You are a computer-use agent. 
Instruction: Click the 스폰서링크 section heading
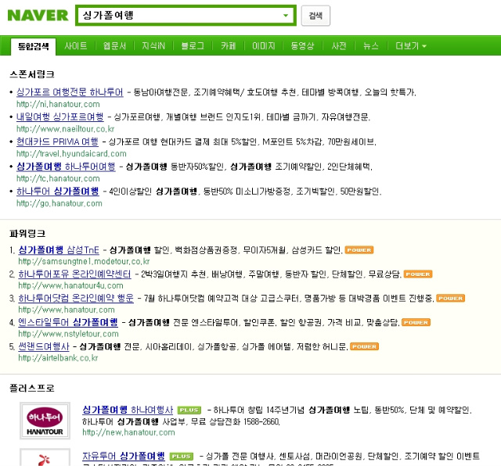pyautogui.click(x=32, y=74)
